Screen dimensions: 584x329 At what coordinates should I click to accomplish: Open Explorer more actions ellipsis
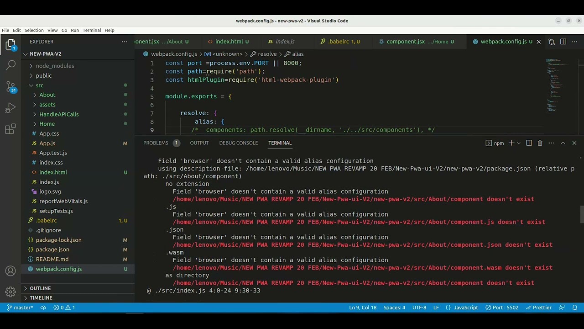125,42
